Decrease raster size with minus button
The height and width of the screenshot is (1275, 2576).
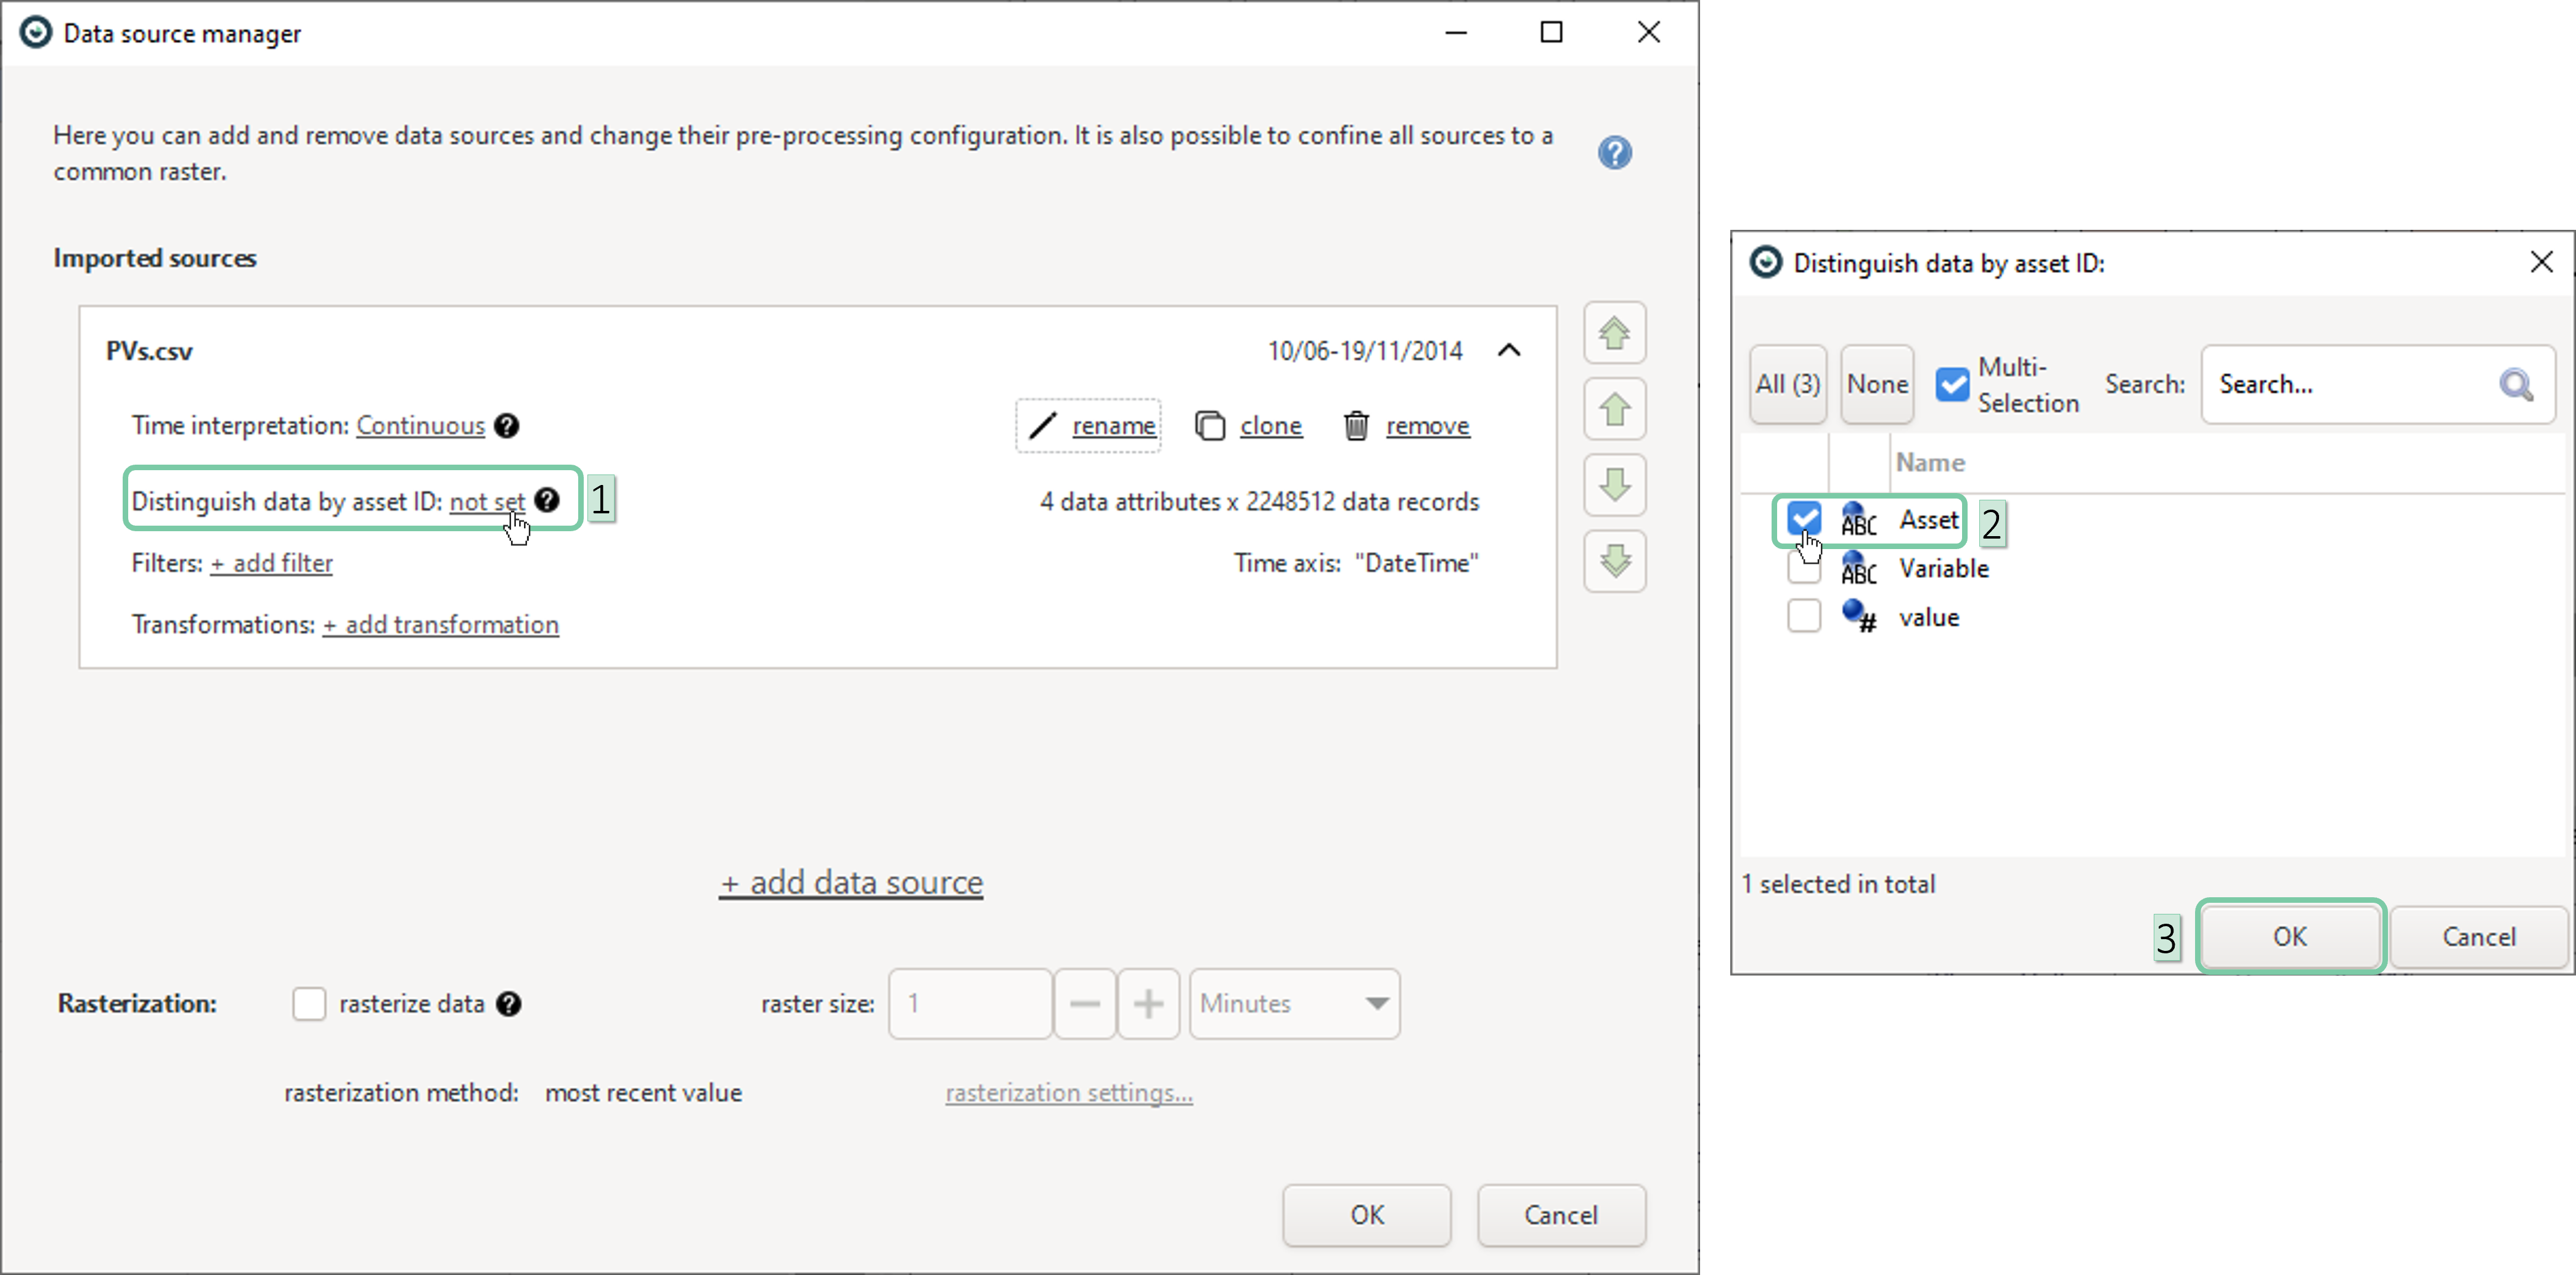pos(1085,1004)
